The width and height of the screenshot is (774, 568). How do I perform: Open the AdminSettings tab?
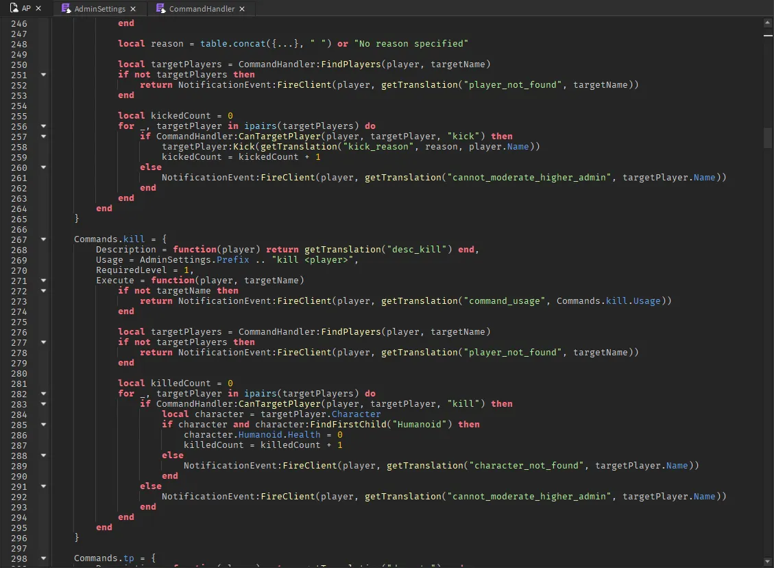pos(99,9)
